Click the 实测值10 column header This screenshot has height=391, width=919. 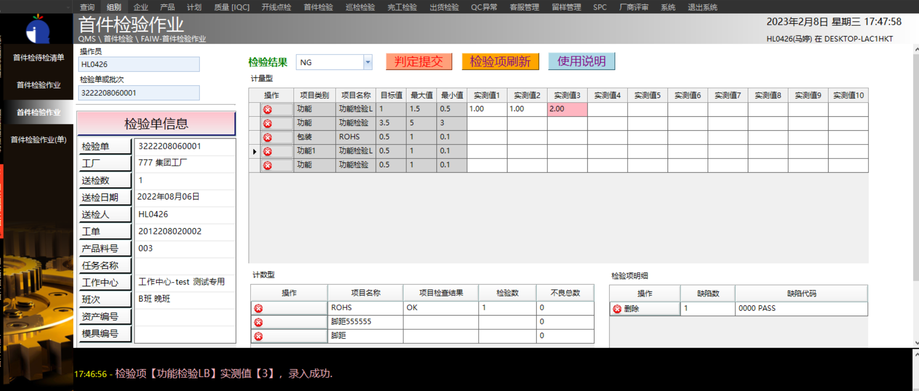click(x=848, y=95)
